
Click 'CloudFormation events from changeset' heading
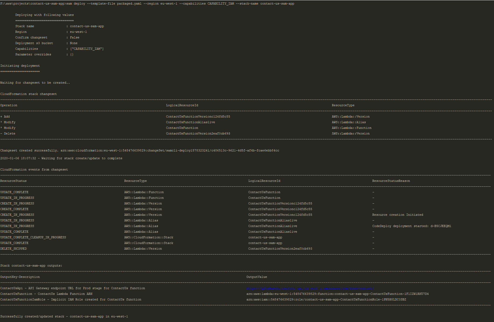tap(34, 170)
